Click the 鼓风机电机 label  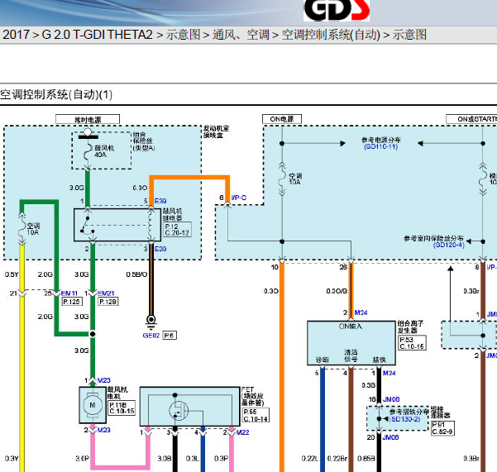click(117, 393)
